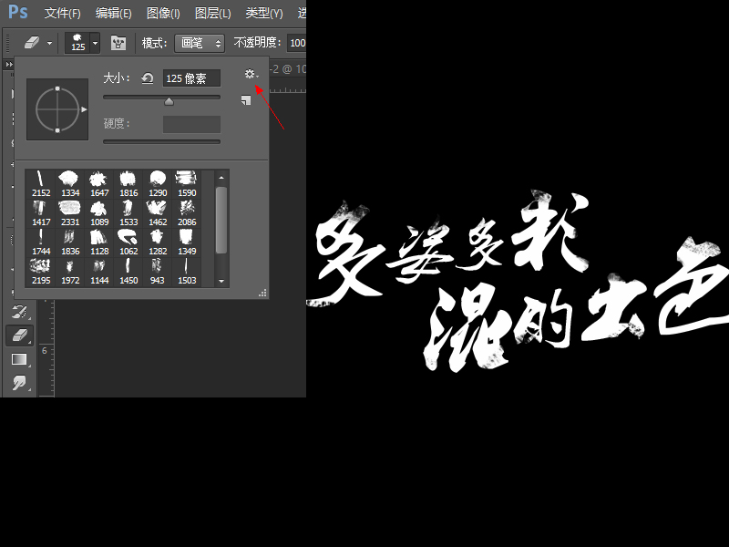The image size is (729, 547).
Task: Open the Eraser tool preset picker arrow
Action: point(49,43)
